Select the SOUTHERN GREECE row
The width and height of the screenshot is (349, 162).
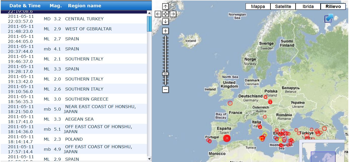pos(74,99)
